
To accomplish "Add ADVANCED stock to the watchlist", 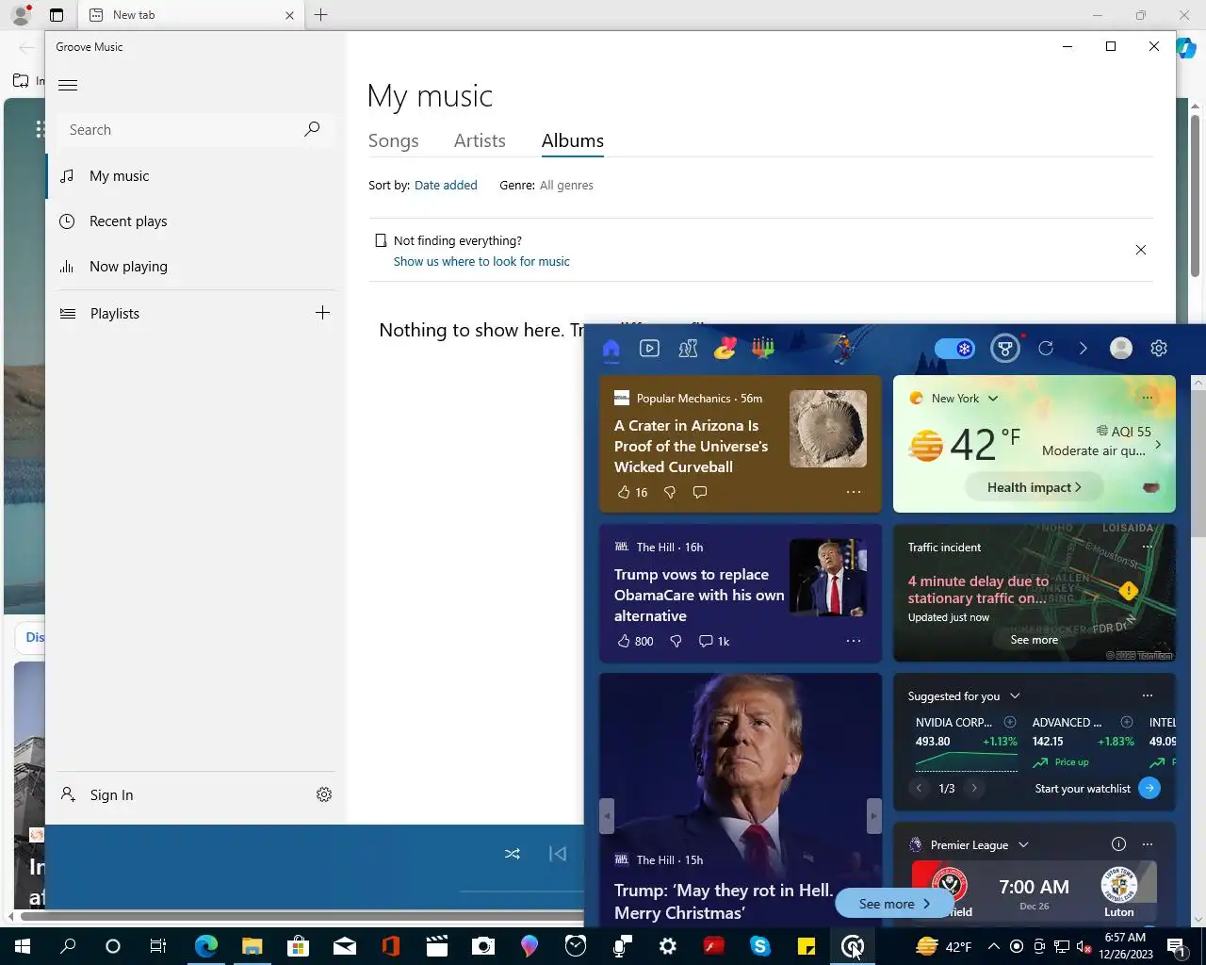I will 1126,722.
